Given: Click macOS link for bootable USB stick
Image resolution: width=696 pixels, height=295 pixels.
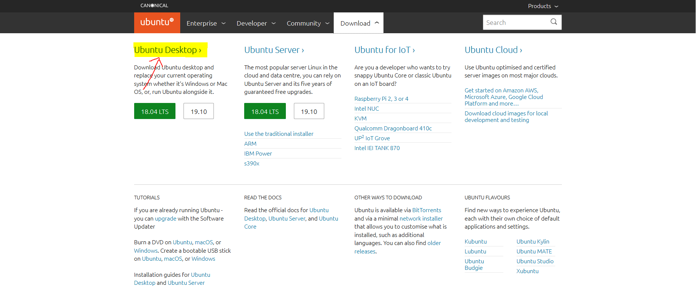Looking at the screenshot, I should point(173,259).
